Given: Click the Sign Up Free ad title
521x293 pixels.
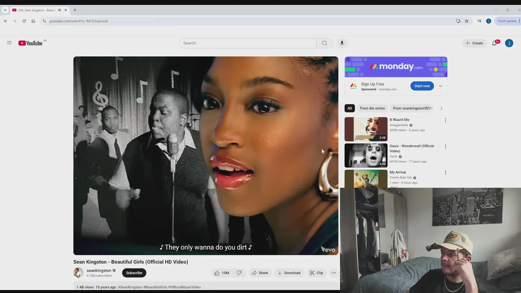Looking at the screenshot, I should tap(372, 84).
